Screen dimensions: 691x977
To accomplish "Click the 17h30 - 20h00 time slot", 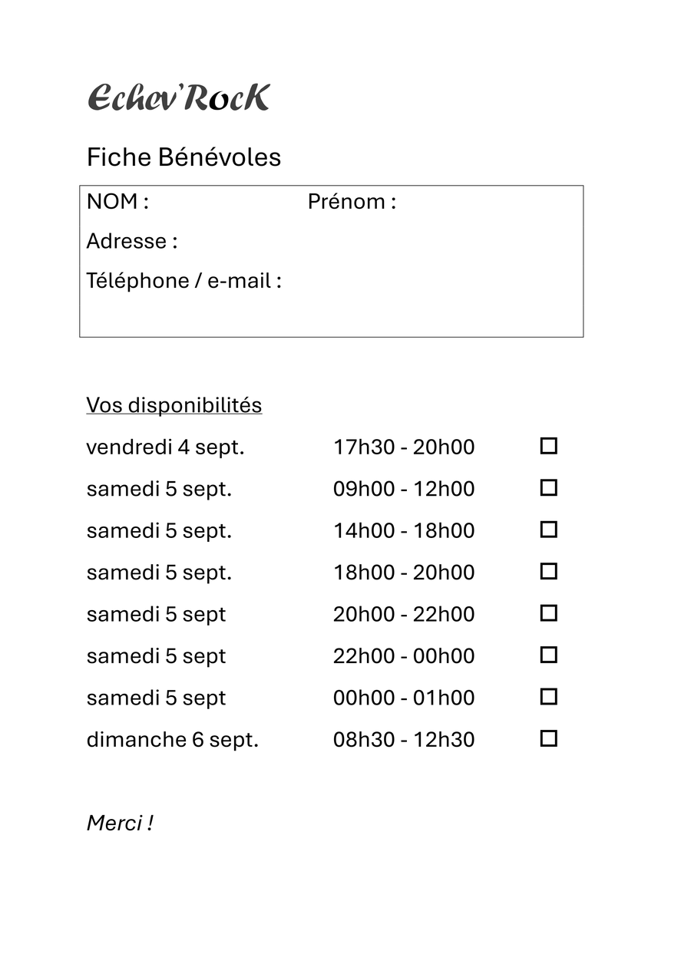I will [x=404, y=447].
